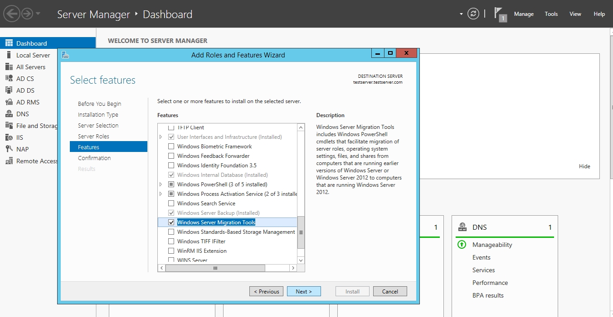Select Windows Server Migration Tools label

point(216,222)
